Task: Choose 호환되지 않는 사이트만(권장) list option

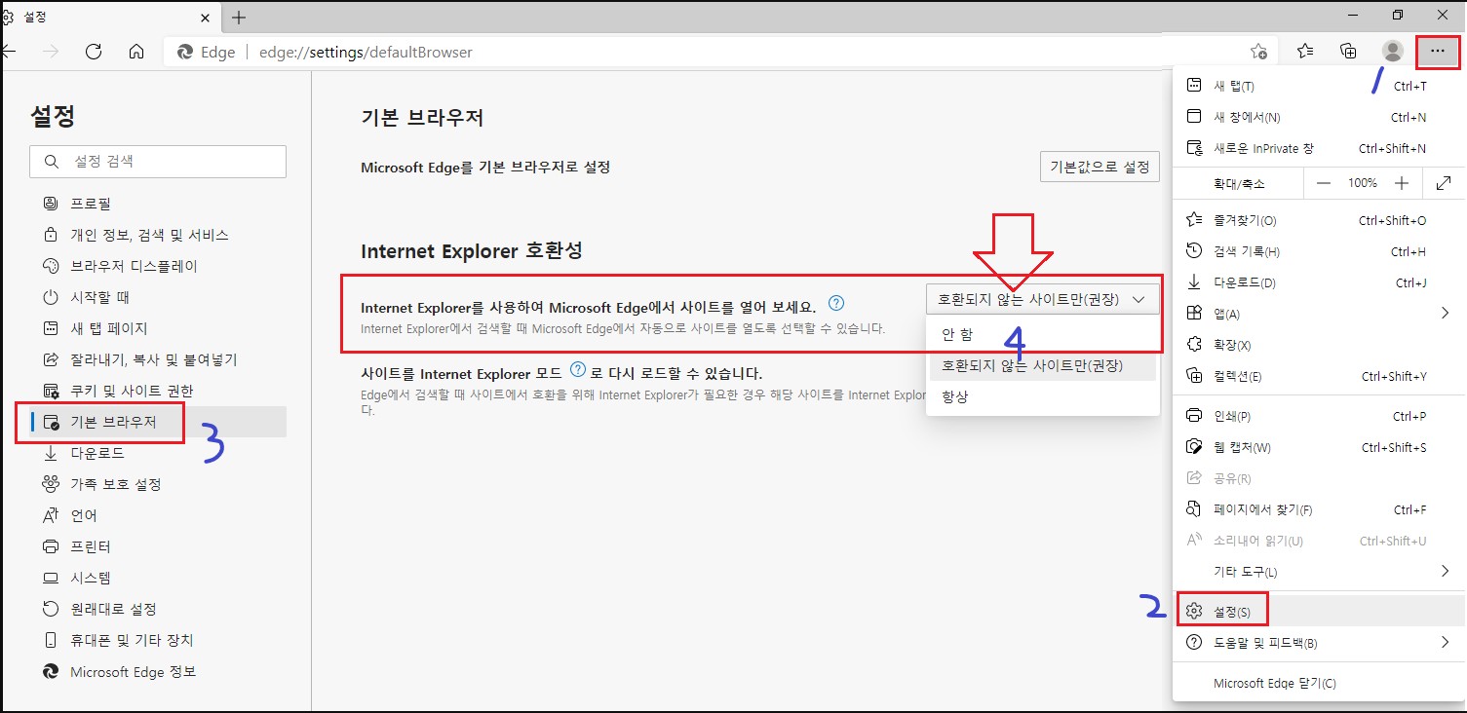Action: (1042, 365)
